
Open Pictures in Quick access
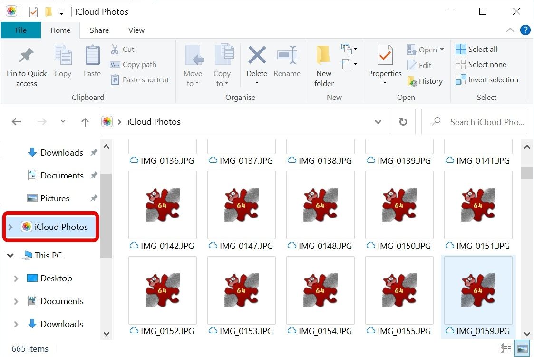55,198
